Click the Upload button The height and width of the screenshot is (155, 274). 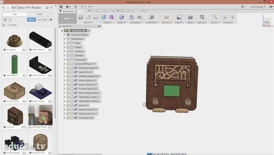tap(32, 20)
